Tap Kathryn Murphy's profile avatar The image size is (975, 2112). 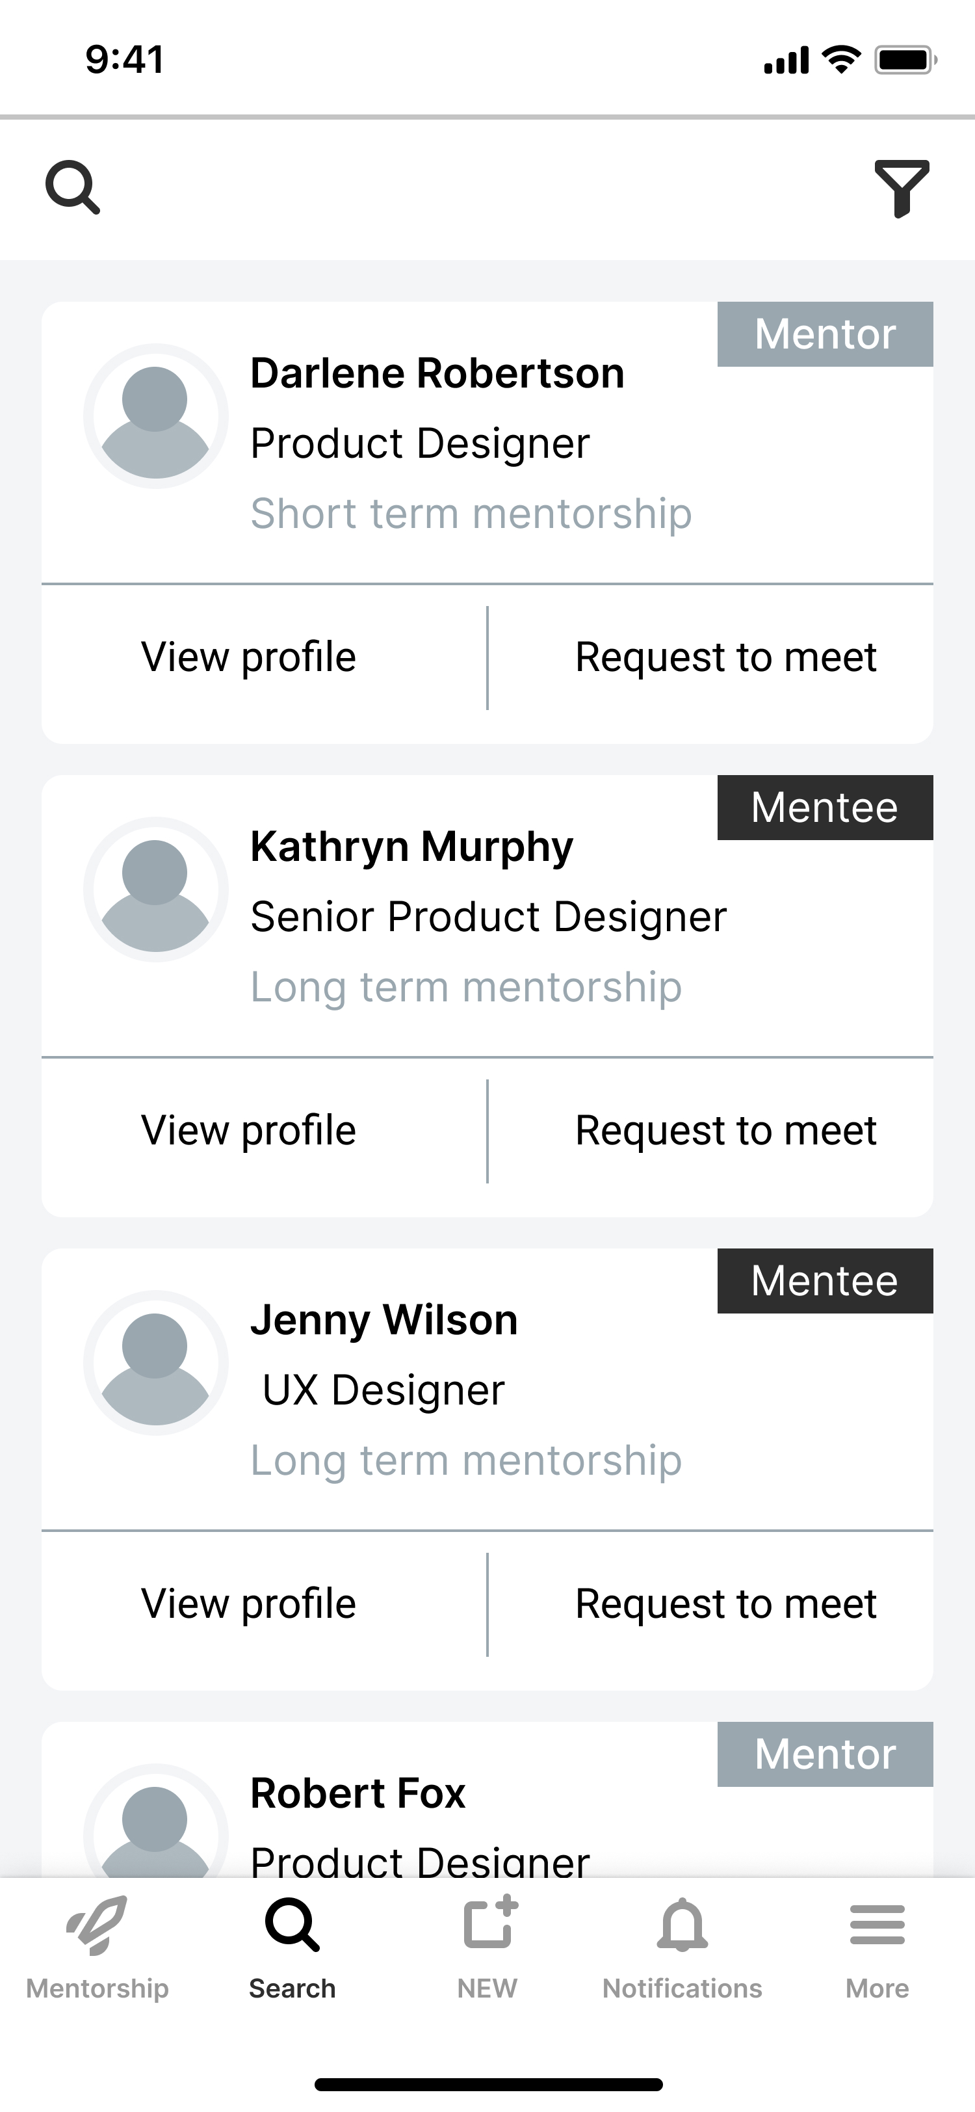155,890
